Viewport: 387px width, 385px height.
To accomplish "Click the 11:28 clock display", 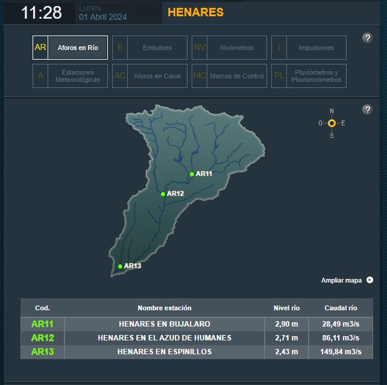I will (42, 13).
